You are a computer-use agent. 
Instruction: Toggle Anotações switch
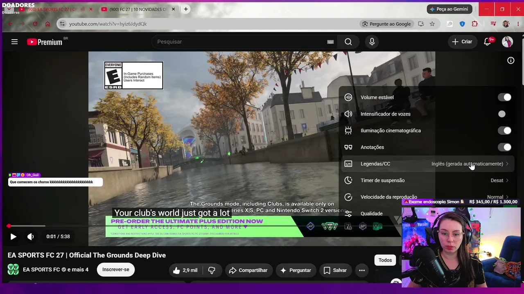[x=504, y=147]
